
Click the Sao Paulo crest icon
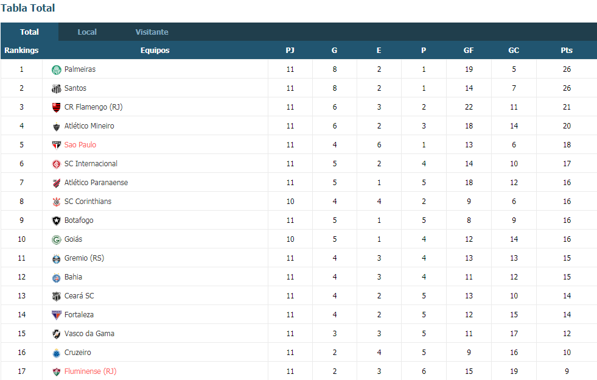(57, 145)
